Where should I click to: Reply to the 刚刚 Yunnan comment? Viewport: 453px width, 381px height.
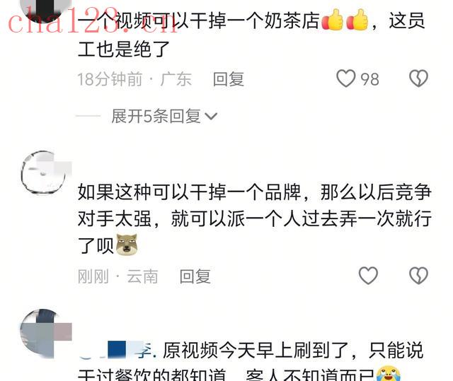point(195,276)
